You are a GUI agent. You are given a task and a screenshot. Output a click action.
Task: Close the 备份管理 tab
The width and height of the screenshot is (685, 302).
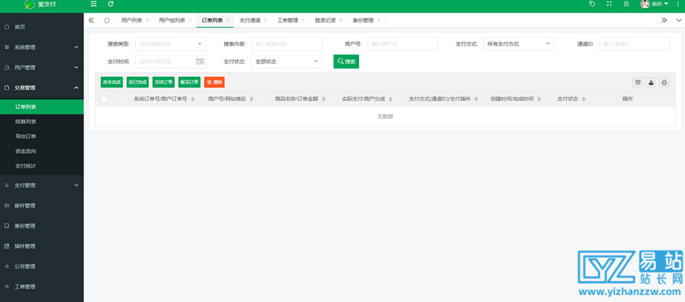(x=378, y=20)
